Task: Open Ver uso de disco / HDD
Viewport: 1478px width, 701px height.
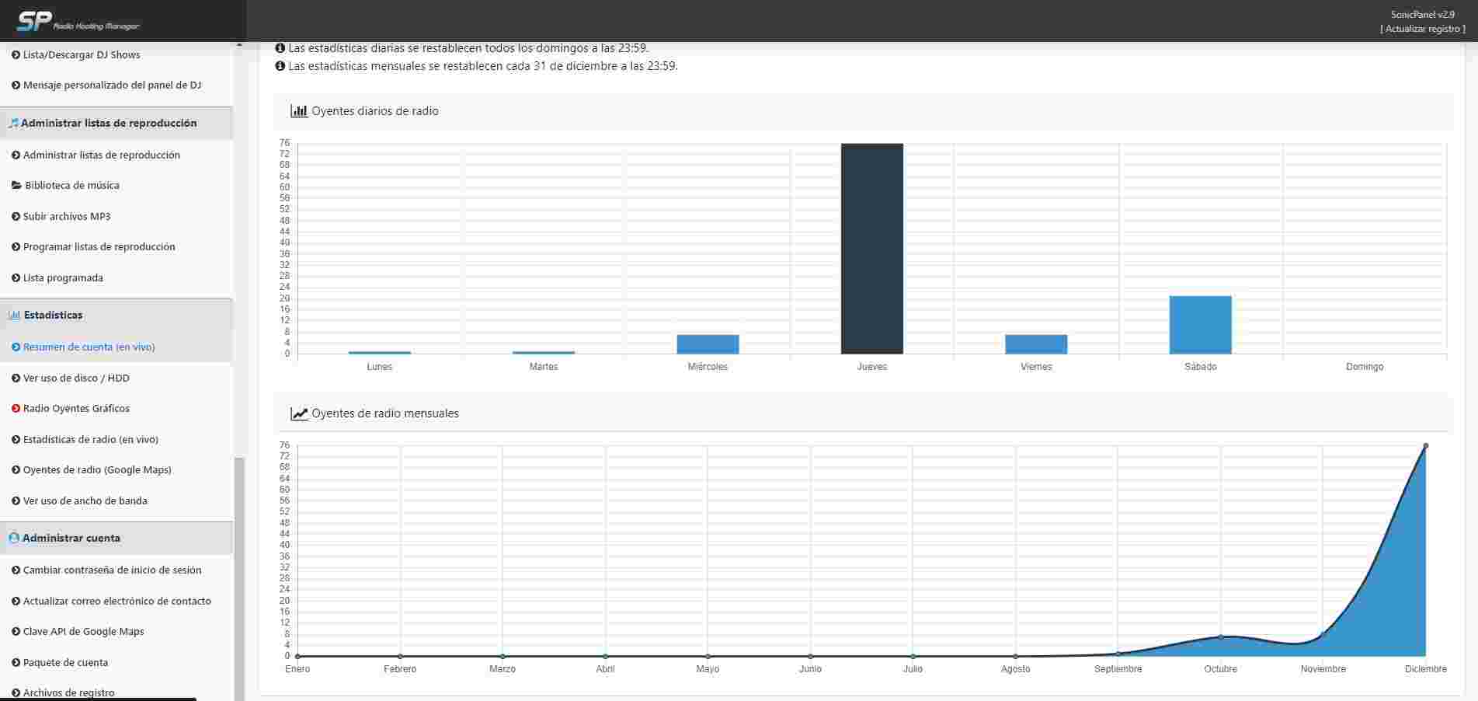Action: [x=76, y=378]
